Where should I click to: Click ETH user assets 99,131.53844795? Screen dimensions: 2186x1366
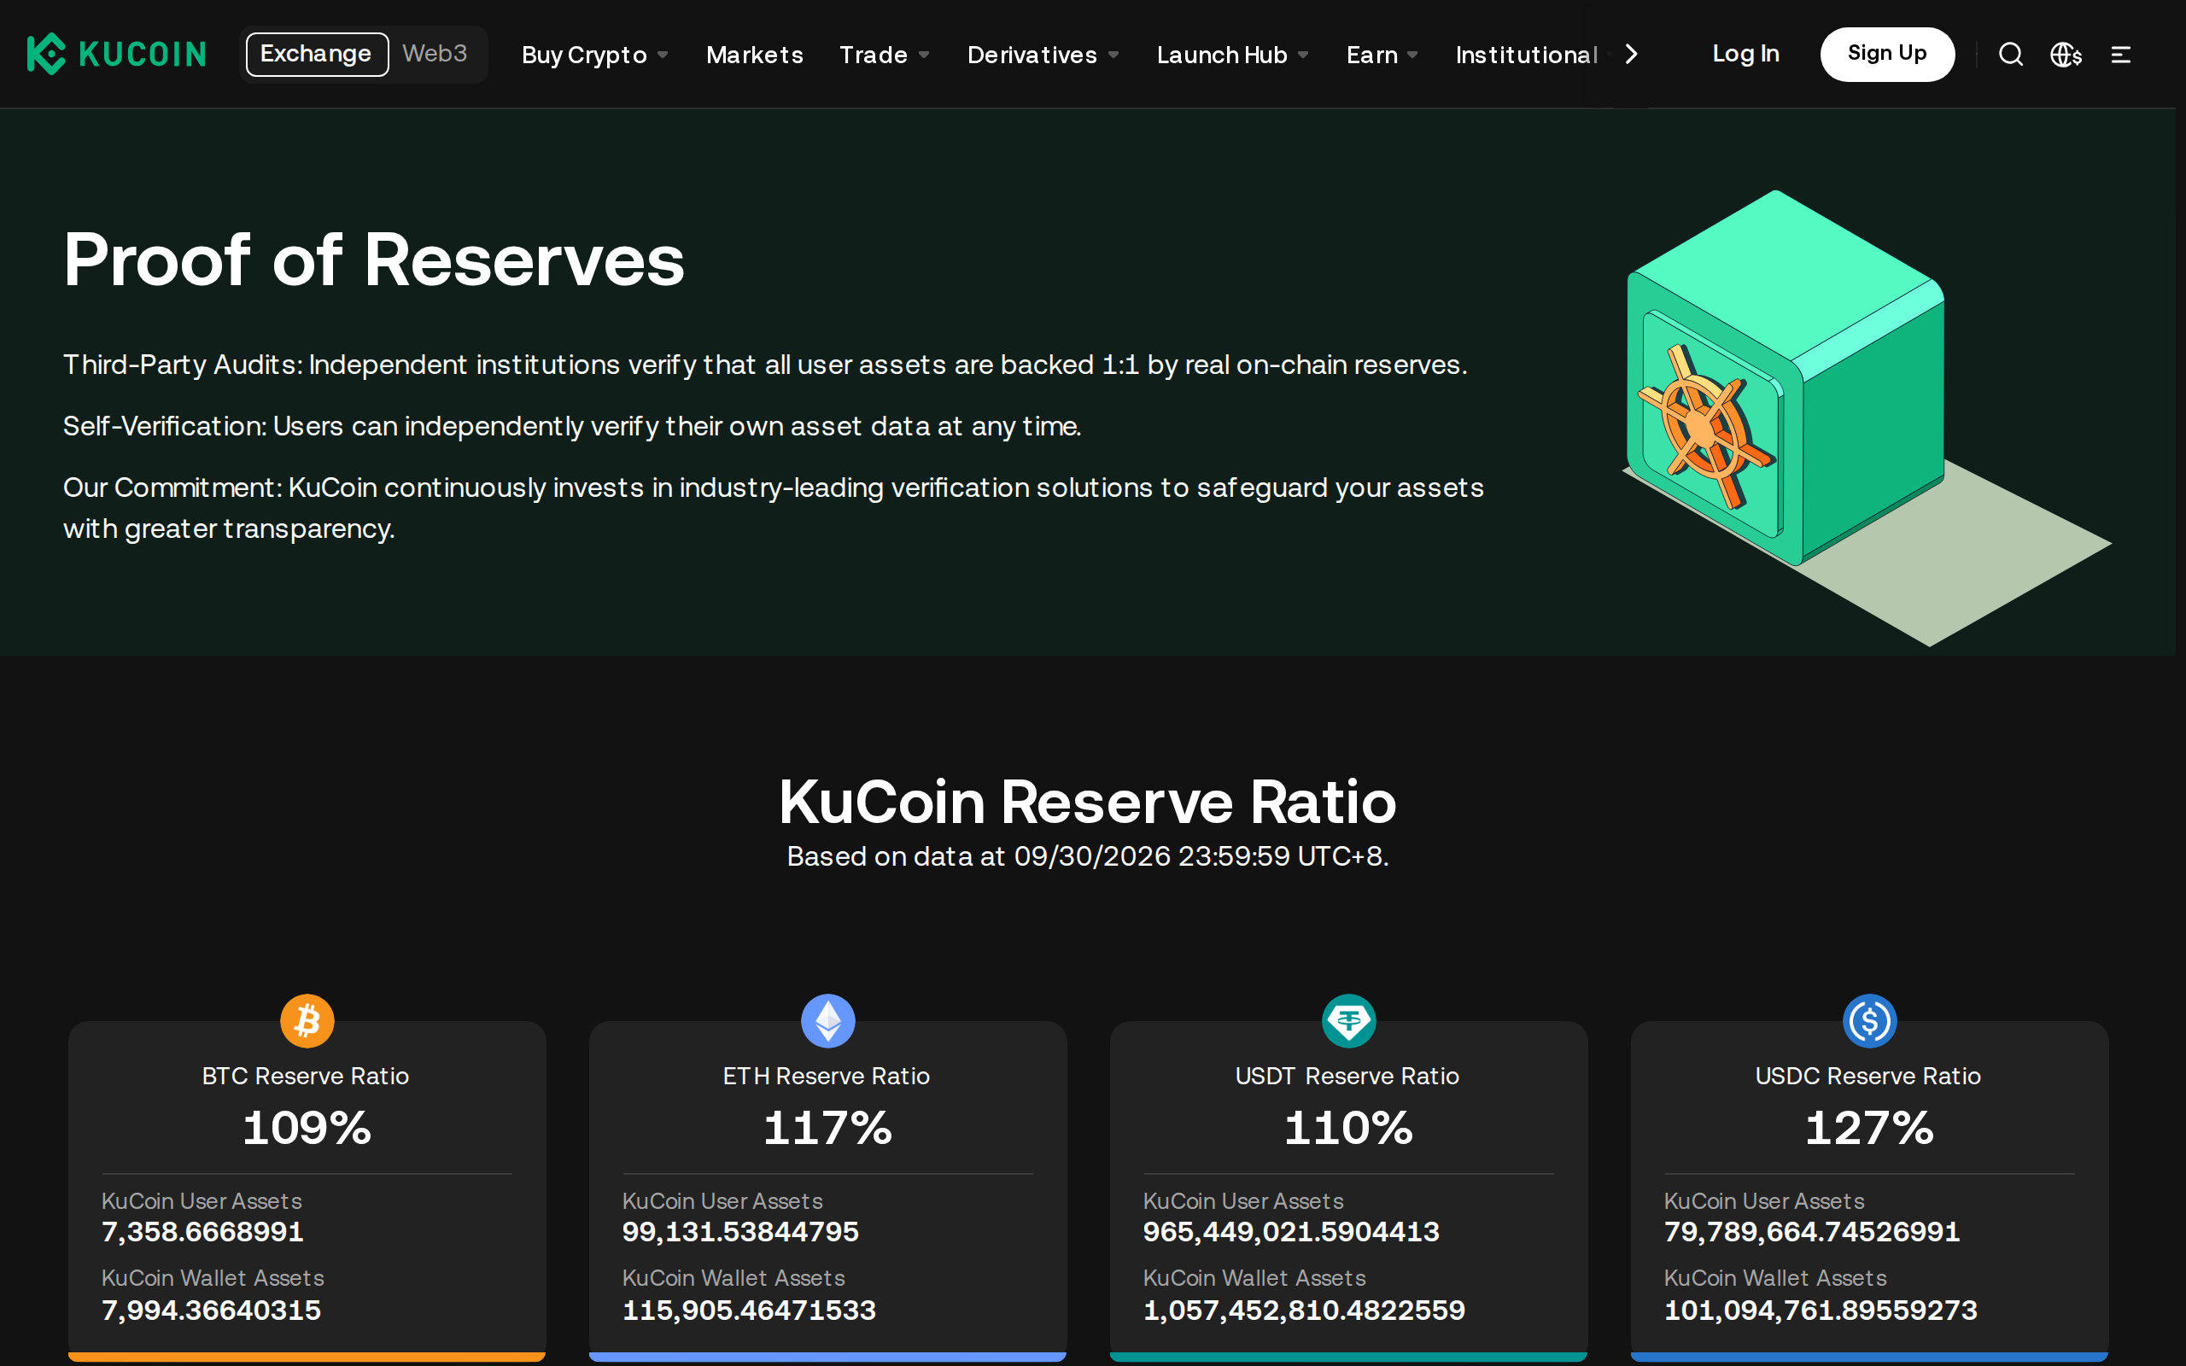click(x=740, y=1232)
